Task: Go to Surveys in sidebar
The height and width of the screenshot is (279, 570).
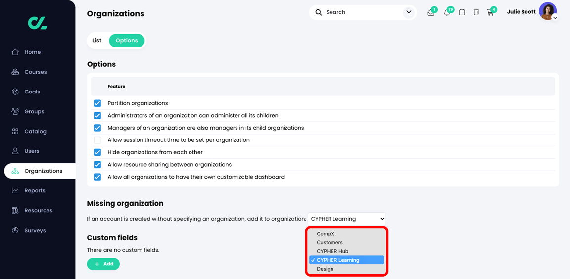Action: pyautogui.click(x=35, y=230)
